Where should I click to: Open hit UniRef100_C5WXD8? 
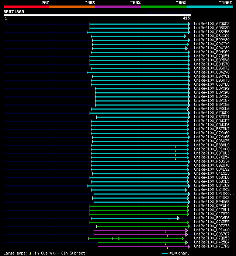click(x=212, y=177)
